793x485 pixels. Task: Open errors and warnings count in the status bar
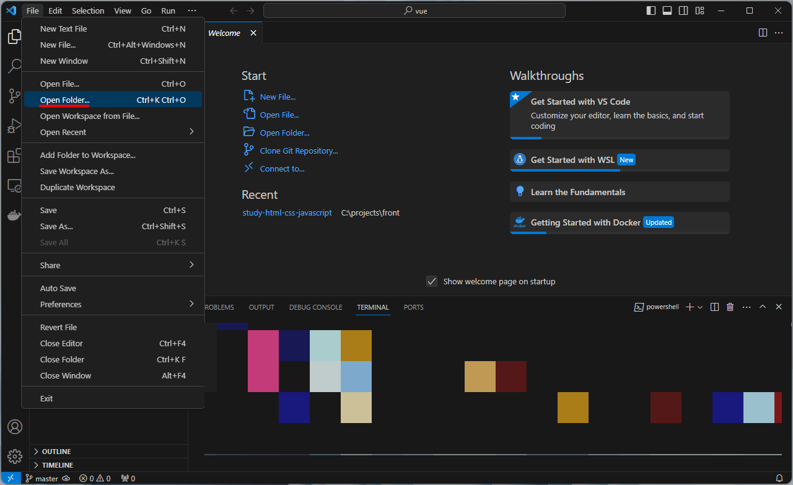click(x=95, y=478)
